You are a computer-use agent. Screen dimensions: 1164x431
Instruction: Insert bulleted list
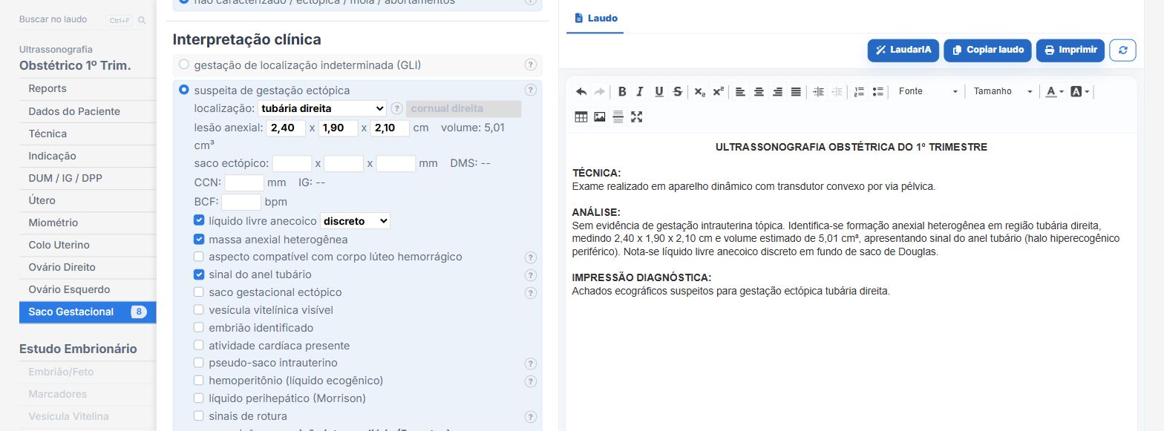click(x=877, y=91)
